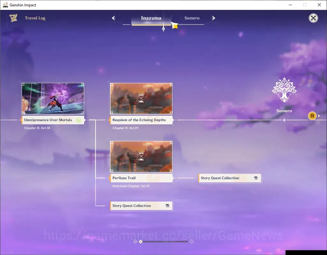The height and width of the screenshot is (255, 327).
Task: Go to the next region using the right arrow
Action: pos(213,18)
